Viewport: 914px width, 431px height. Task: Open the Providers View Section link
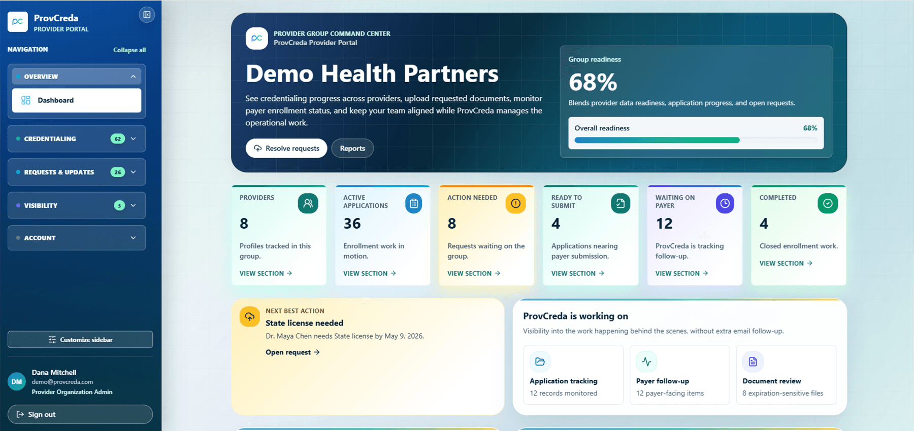(266, 273)
